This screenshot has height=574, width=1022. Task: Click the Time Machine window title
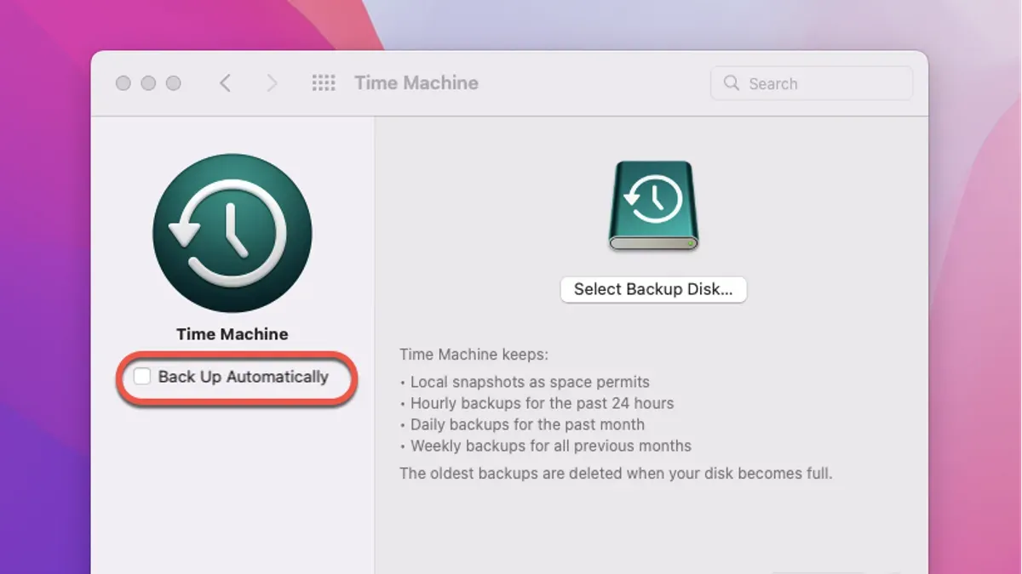(x=416, y=83)
